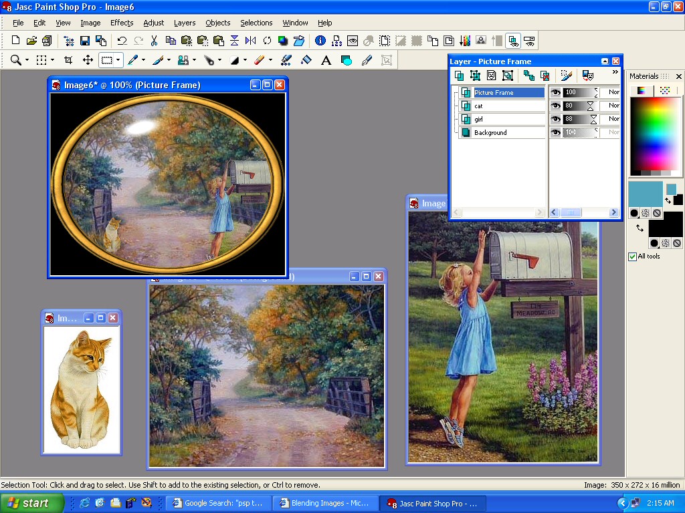The height and width of the screenshot is (513, 685).
Task: Open the Dropper tool dropdown arrow
Action: [143, 59]
